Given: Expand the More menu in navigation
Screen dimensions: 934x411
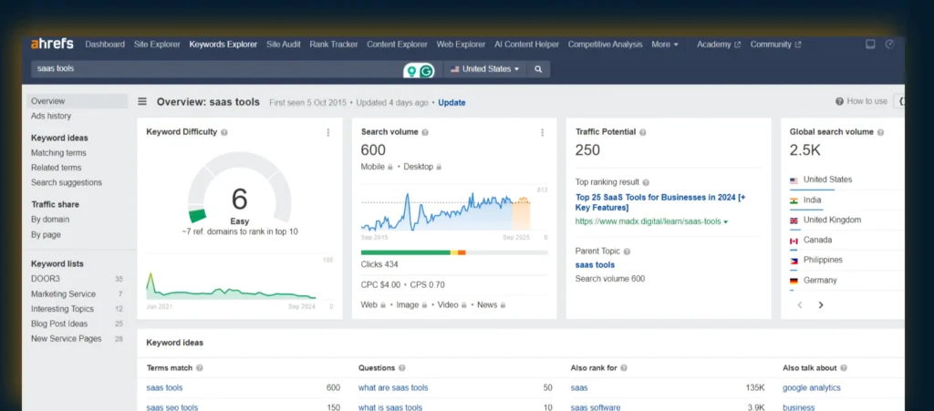Looking at the screenshot, I should pyautogui.click(x=664, y=44).
